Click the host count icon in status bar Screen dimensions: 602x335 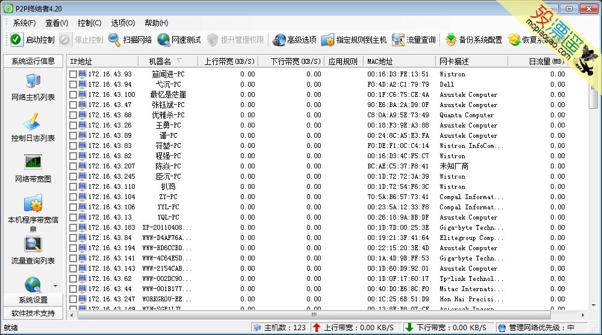click(x=257, y=327)
